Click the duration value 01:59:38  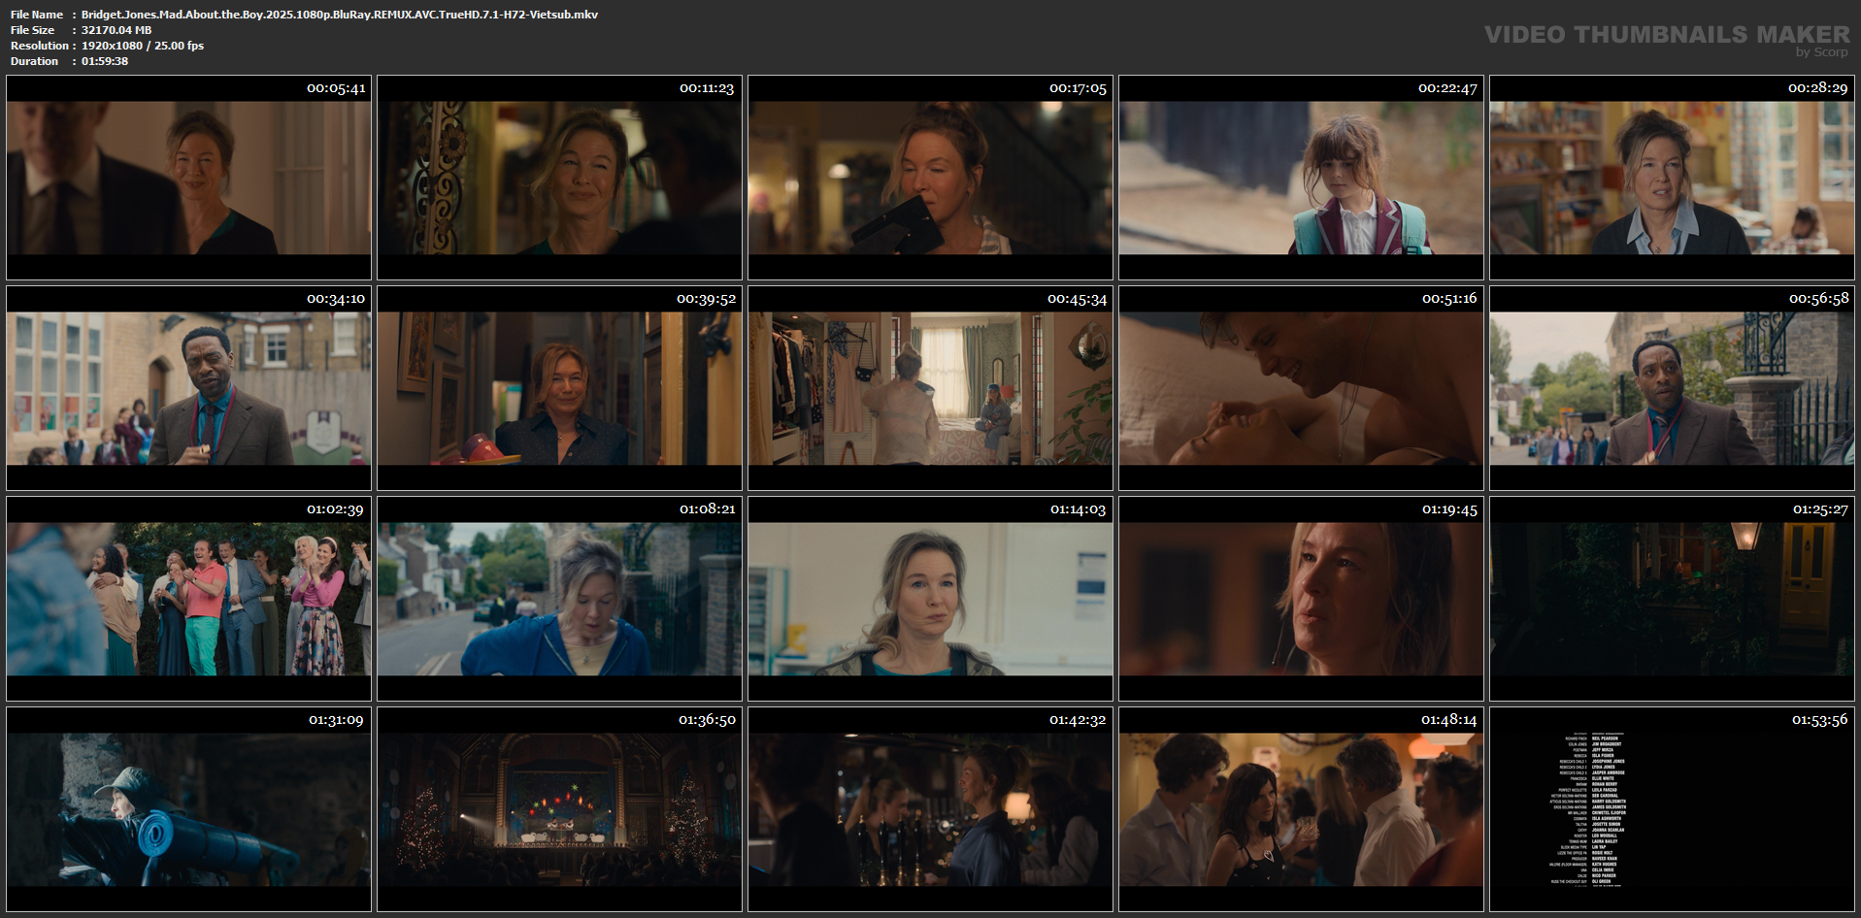tap(105, 61)
